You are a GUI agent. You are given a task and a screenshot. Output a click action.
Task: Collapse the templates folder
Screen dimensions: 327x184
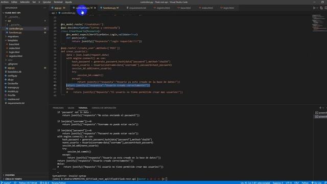pyautogui.click(x=13, y=40)
